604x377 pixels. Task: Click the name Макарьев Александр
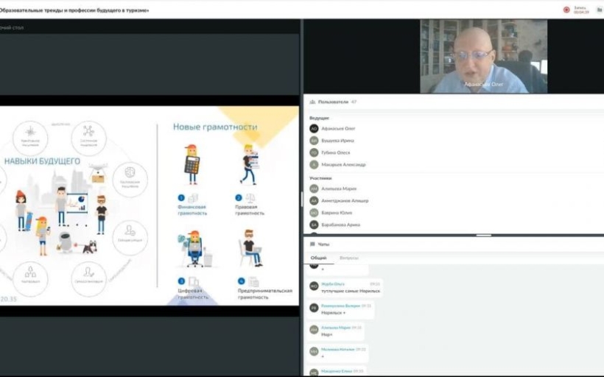tap(343, 164)
